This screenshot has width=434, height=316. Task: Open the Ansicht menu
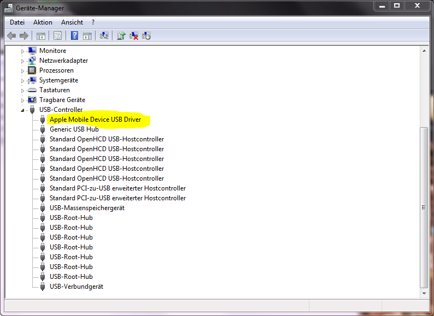click(72, 22)
